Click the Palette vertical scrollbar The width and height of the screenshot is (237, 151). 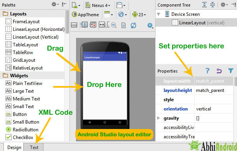(67, 22)
